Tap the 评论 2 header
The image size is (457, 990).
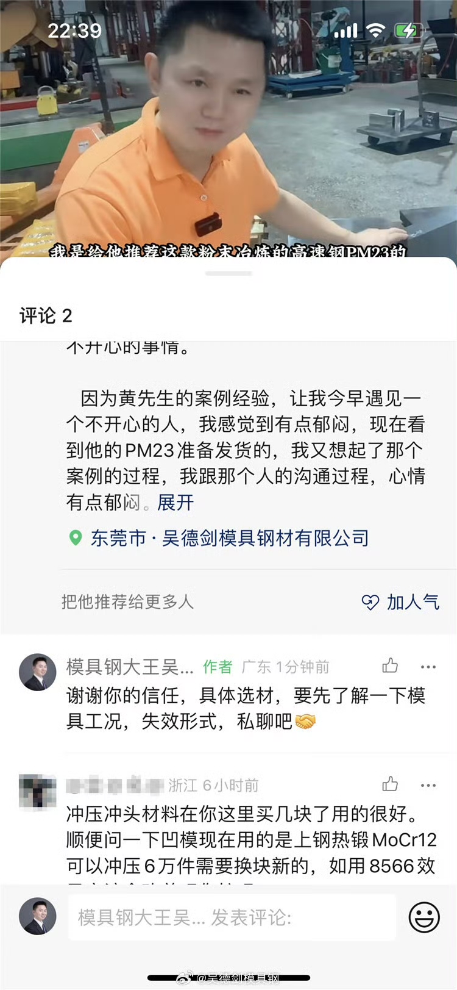[x=46, y=315]
